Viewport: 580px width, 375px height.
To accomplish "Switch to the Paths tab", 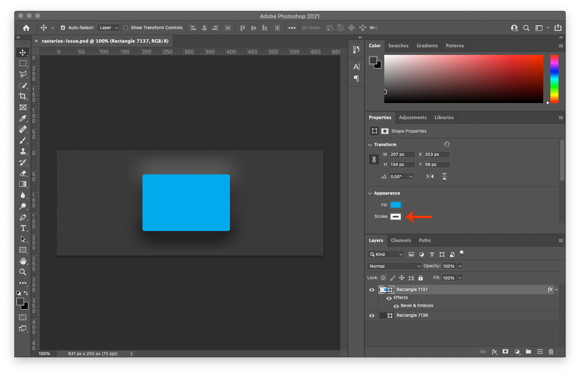I will [425, 240].
